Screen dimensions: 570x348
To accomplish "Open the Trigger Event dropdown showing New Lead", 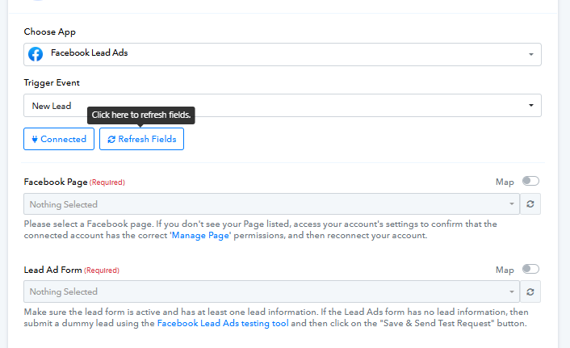I will [x=283, y=106].
